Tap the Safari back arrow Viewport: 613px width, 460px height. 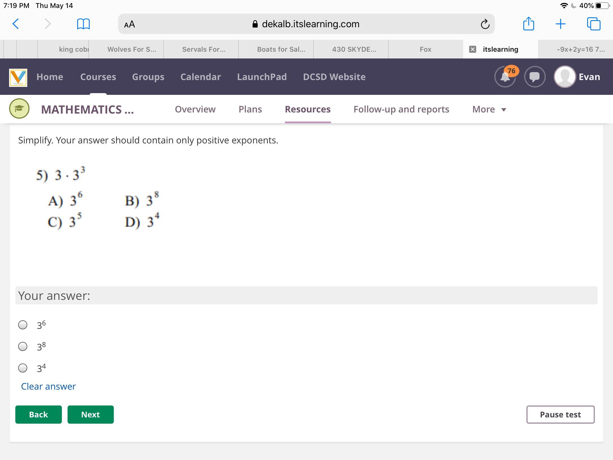point(16,24)
